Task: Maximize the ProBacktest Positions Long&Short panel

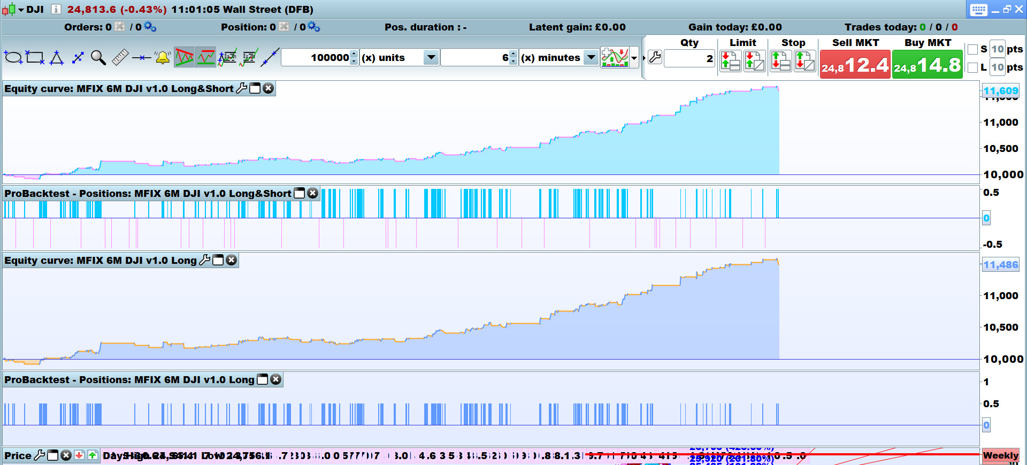Action: (x=300, y=193)
